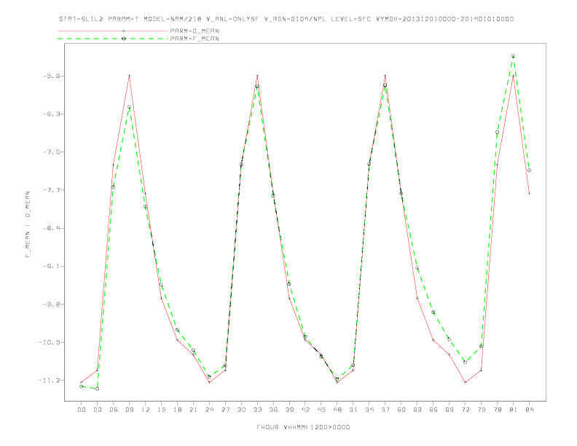Click the F_MEAN circle data point at hour 63
Screen dimensions: 577x446
417,268
